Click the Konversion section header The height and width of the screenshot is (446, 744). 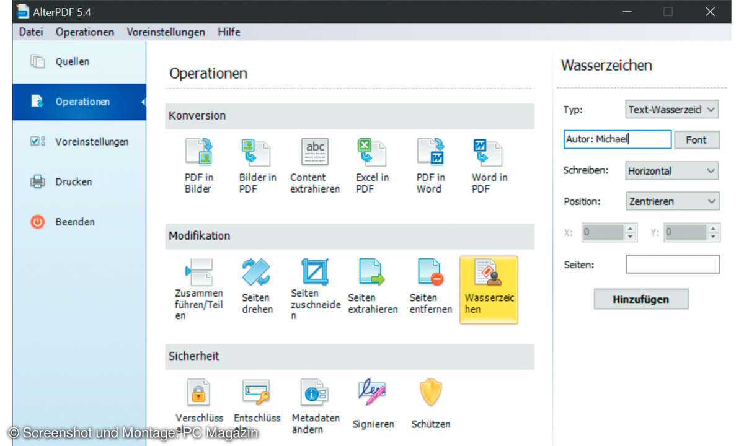click(x=350, y=116)
